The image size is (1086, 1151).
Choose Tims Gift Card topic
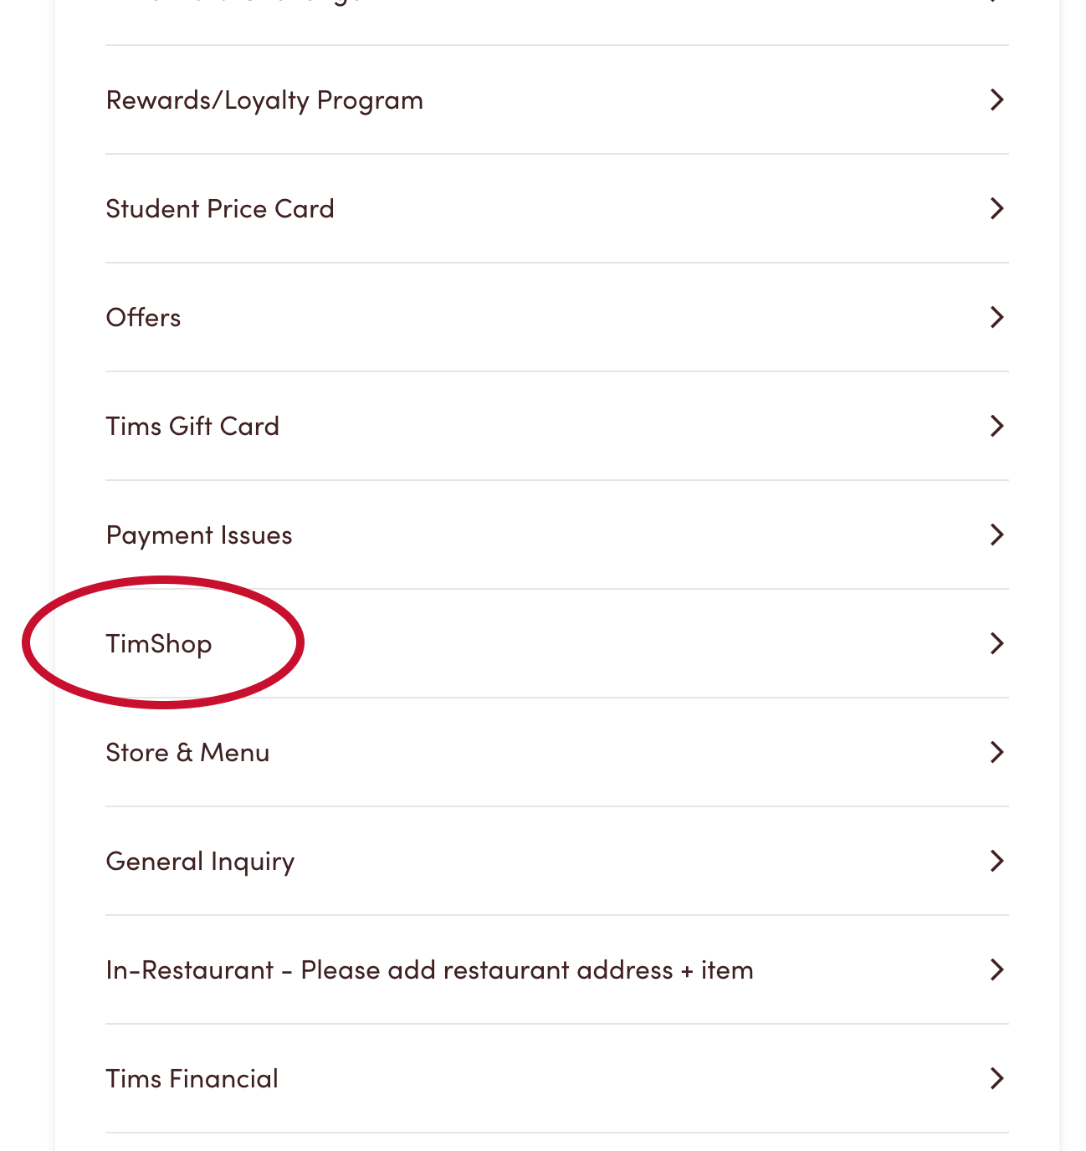[x=192, y=427]
